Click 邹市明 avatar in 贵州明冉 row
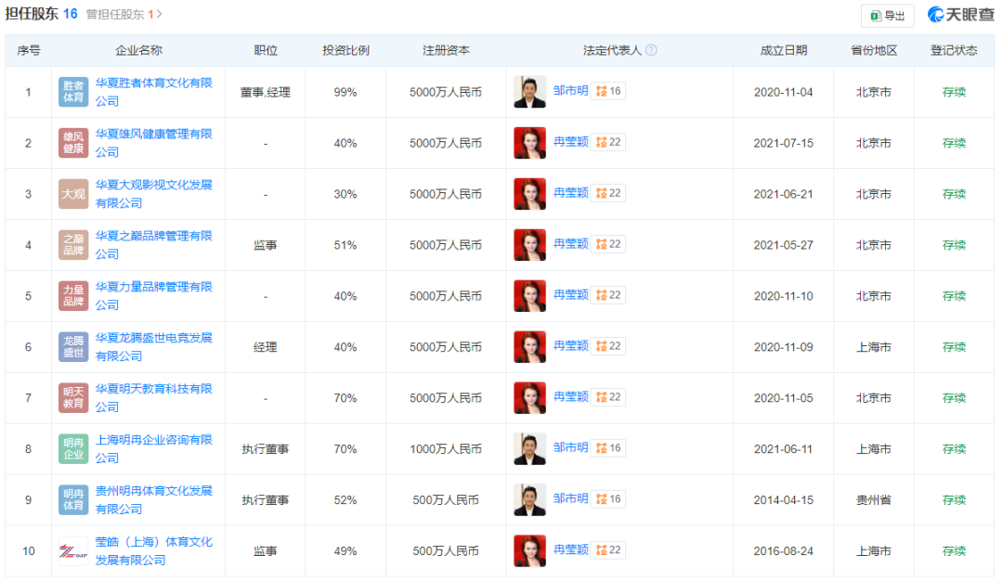Viewport: 1003px width, 581px height. [x=529, y=500]
